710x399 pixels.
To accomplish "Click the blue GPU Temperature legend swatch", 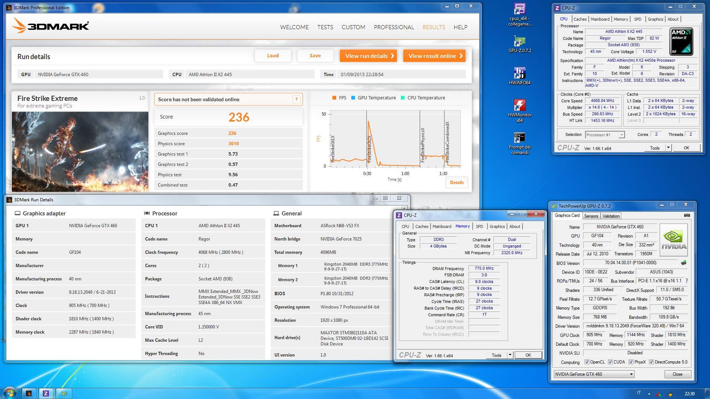I will tap(353, 98).
